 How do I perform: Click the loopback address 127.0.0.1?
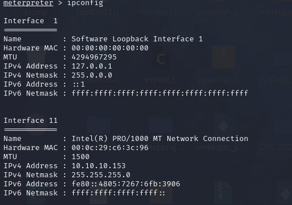[92, 66]
